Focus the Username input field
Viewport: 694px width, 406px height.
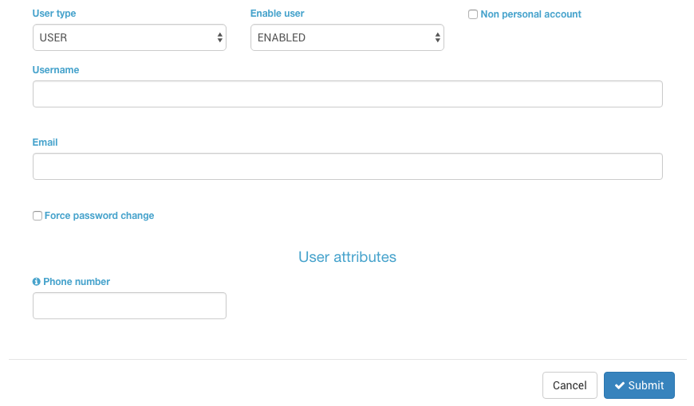click(348, 94)
